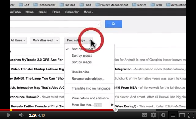Click Mark all as read button
The height and width of the screenshot is (119, 196).
(x=43, y=40)
